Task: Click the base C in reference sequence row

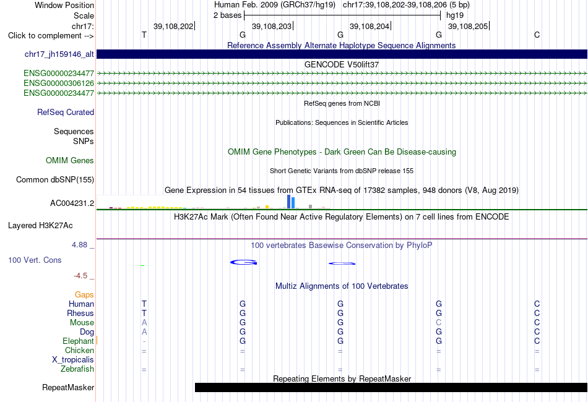Action: pos(537,35)
